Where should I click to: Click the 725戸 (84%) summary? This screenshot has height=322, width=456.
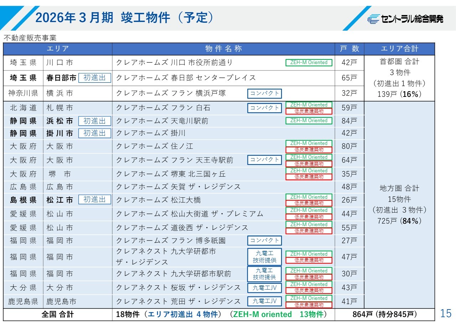coord(399,221)
